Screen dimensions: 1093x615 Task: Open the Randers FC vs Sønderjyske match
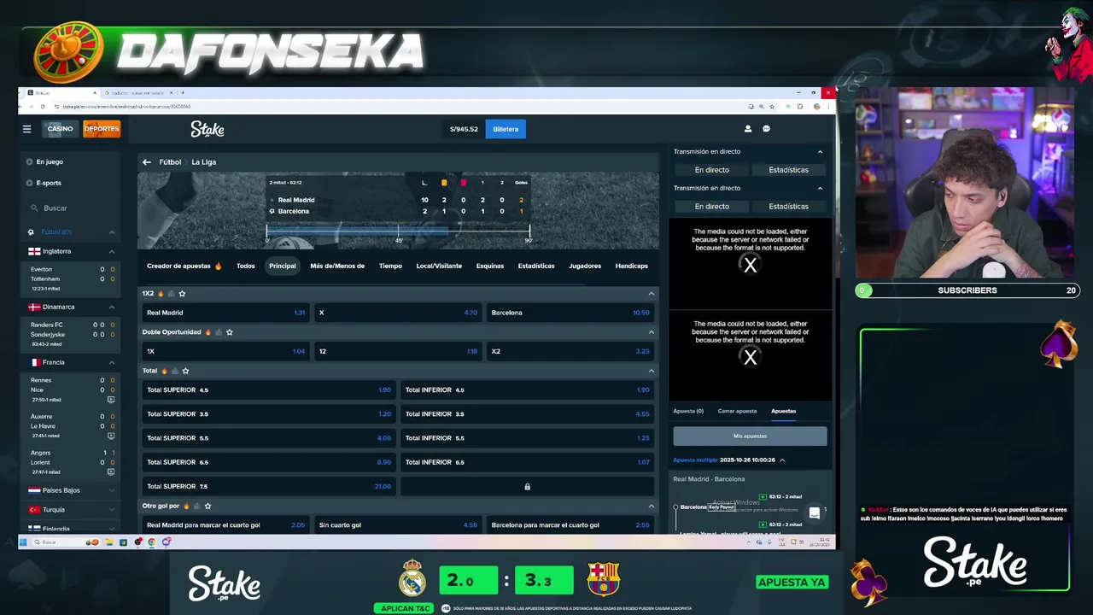click(x=68, y=333)
